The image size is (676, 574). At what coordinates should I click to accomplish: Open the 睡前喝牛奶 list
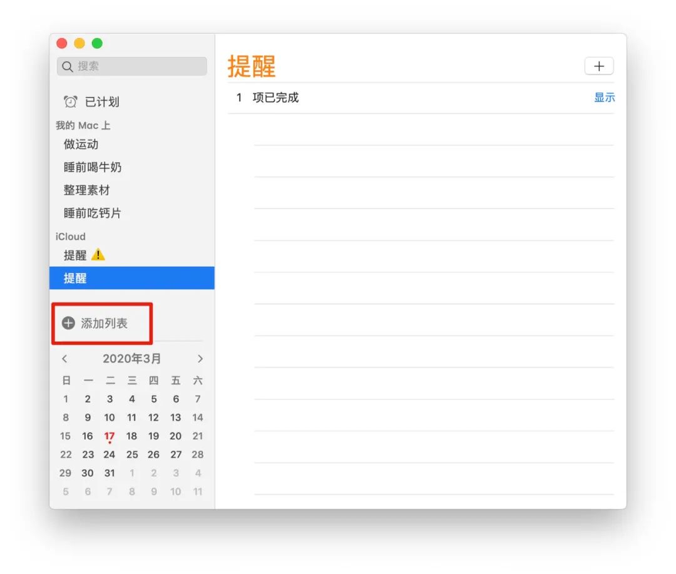[93, 168]
